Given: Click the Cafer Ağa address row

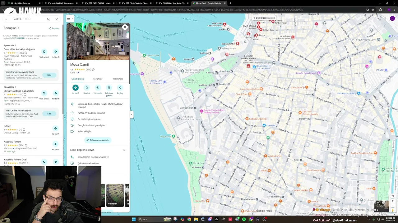Looking at the screenshot, I should click(98, 105).
